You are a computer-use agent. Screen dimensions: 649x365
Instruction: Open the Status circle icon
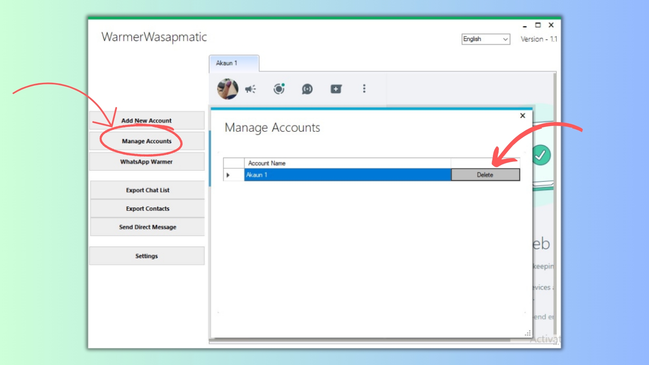pyautogui.click(x=279, y=89)
